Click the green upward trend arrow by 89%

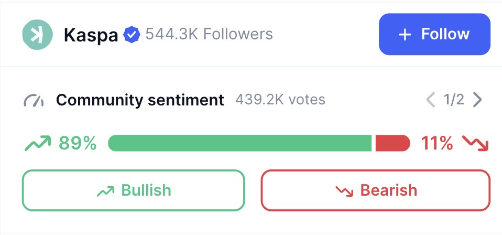click(x=38, y=143)
